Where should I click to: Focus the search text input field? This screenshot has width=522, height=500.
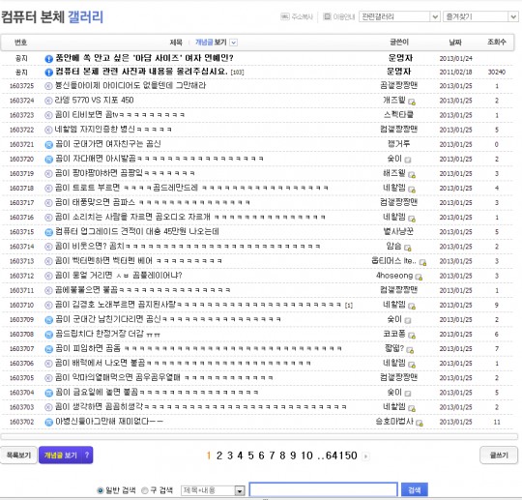[x=323, y=490]
